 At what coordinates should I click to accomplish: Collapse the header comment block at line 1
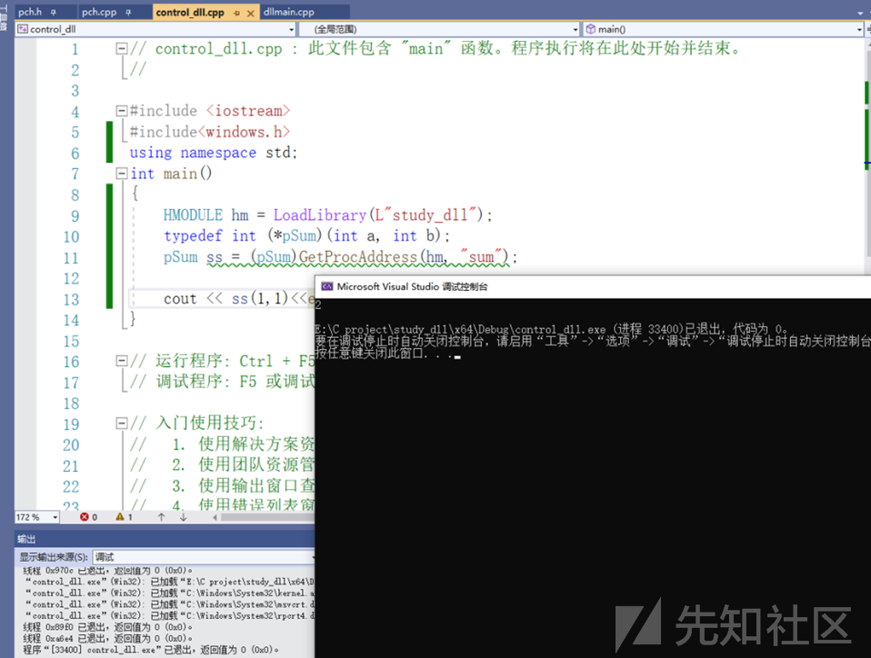pos(121,48)
